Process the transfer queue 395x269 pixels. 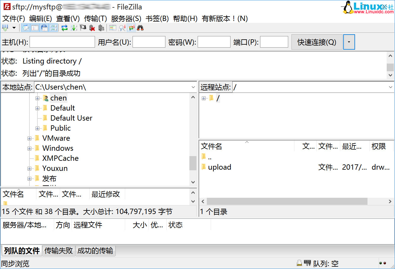(74, 27)
